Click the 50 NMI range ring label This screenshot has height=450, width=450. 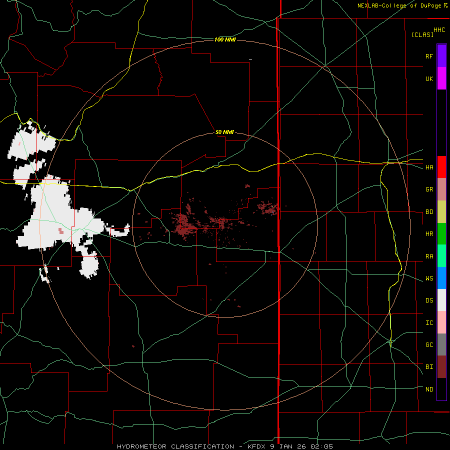224,132
